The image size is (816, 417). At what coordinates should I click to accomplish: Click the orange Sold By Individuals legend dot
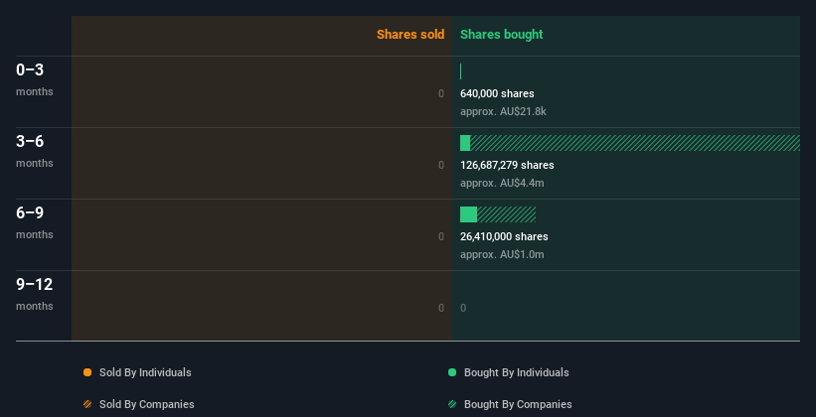(87, 372)
